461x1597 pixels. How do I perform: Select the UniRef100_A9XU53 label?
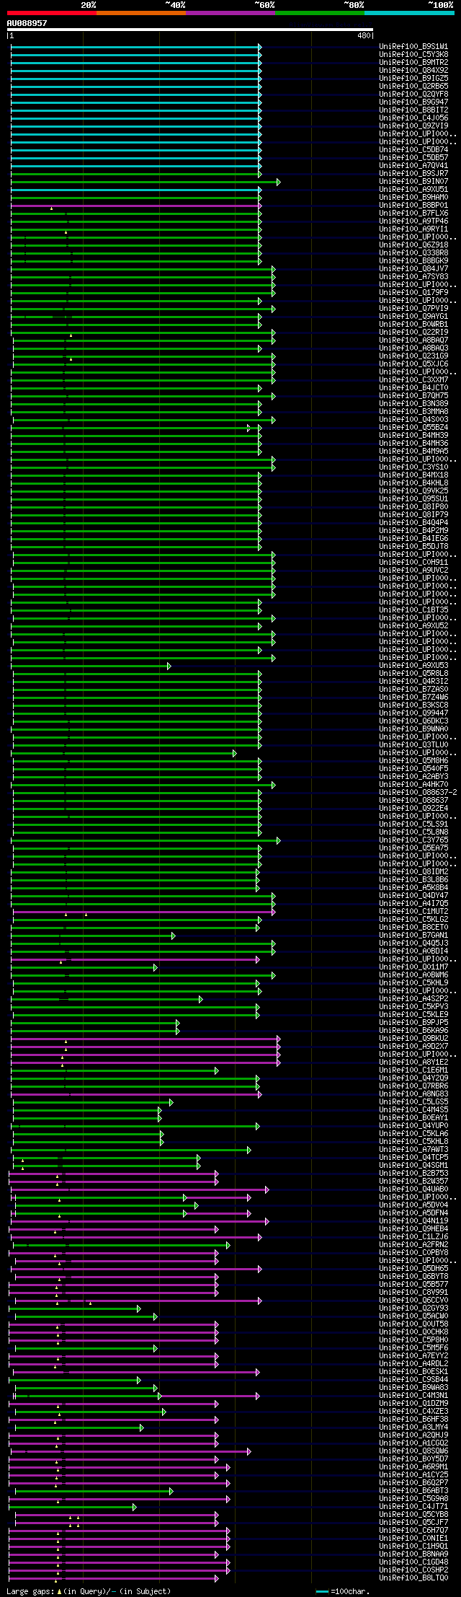pyautogui.click(x=413, y=666)
